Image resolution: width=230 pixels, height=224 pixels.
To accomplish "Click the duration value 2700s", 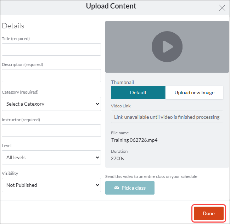I will click(x=117, y=158).
